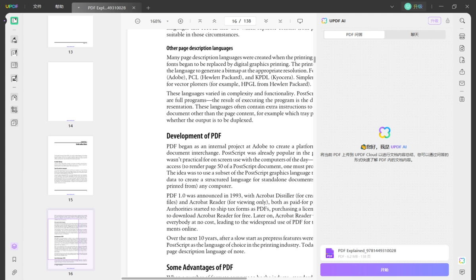Open the zoom level dropdown arrow
The image size is (476, 280).
pyautogui.click(x=167, y=21)
